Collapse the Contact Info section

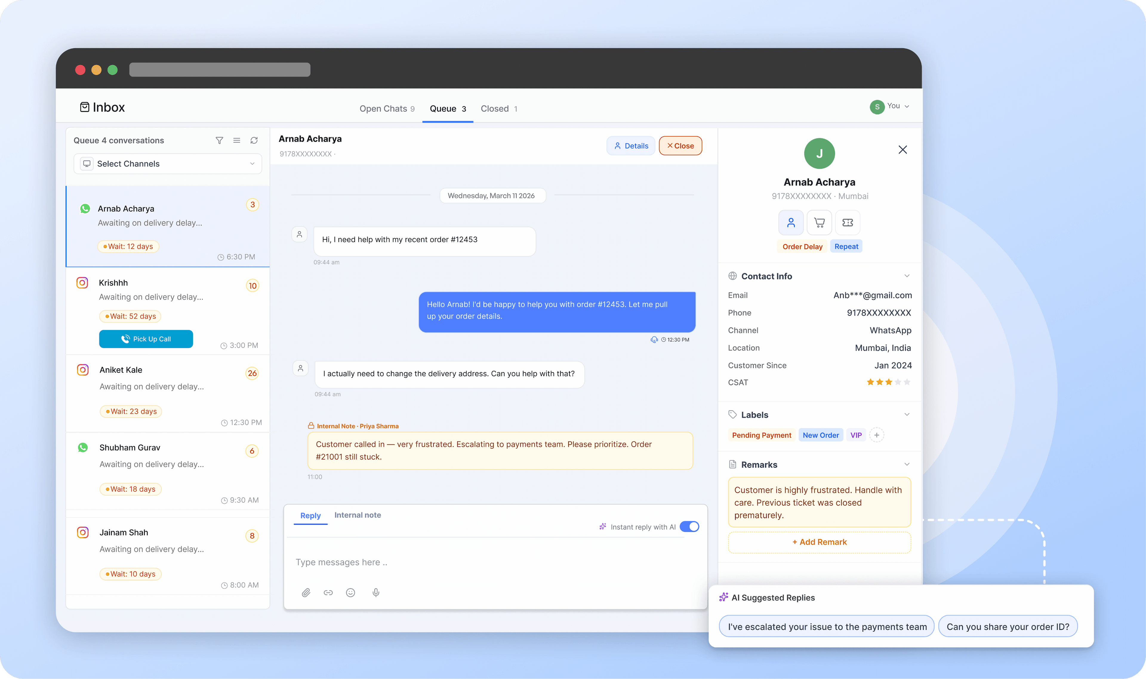click(907, 276)
